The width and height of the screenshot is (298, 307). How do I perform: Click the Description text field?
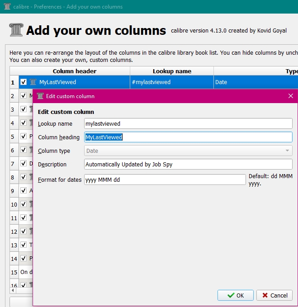[x=188, y=164]
